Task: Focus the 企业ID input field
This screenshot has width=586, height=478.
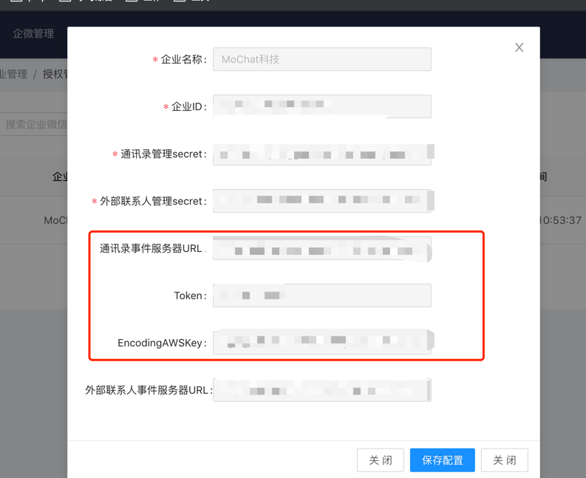Action: click(321, 106)
